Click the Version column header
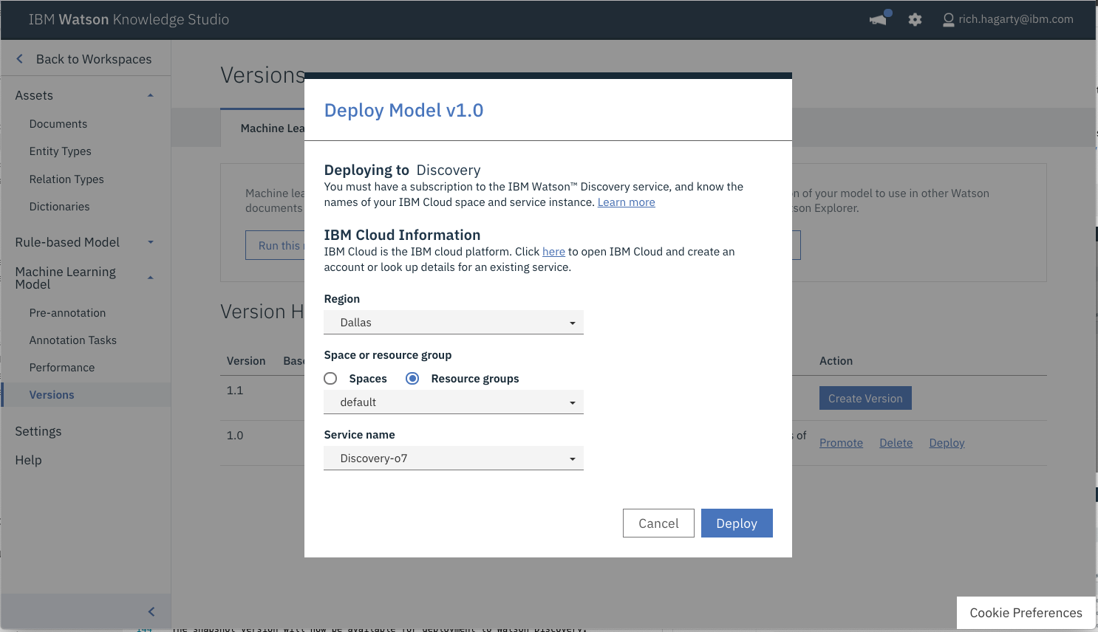 [246, 361]
